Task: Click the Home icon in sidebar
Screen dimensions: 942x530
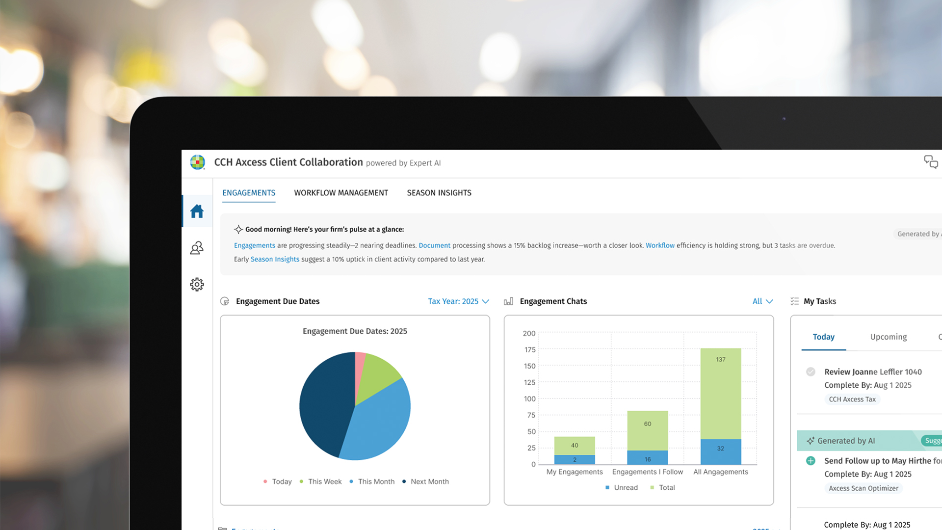Action: coord(197,211)
